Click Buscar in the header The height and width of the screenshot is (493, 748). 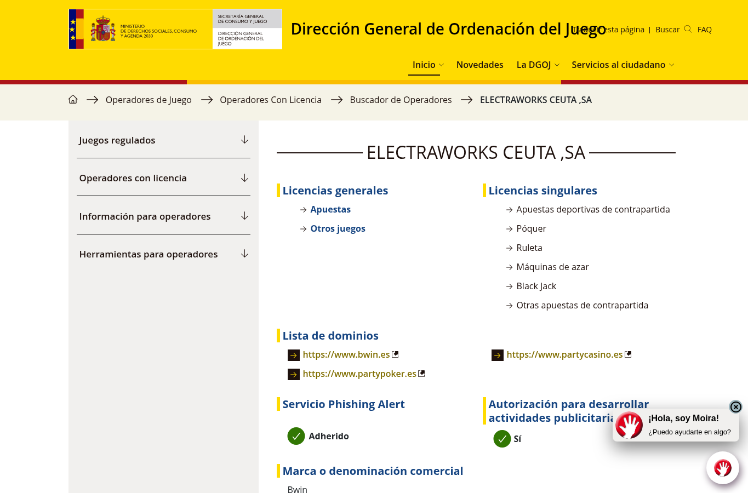(667, 30)
